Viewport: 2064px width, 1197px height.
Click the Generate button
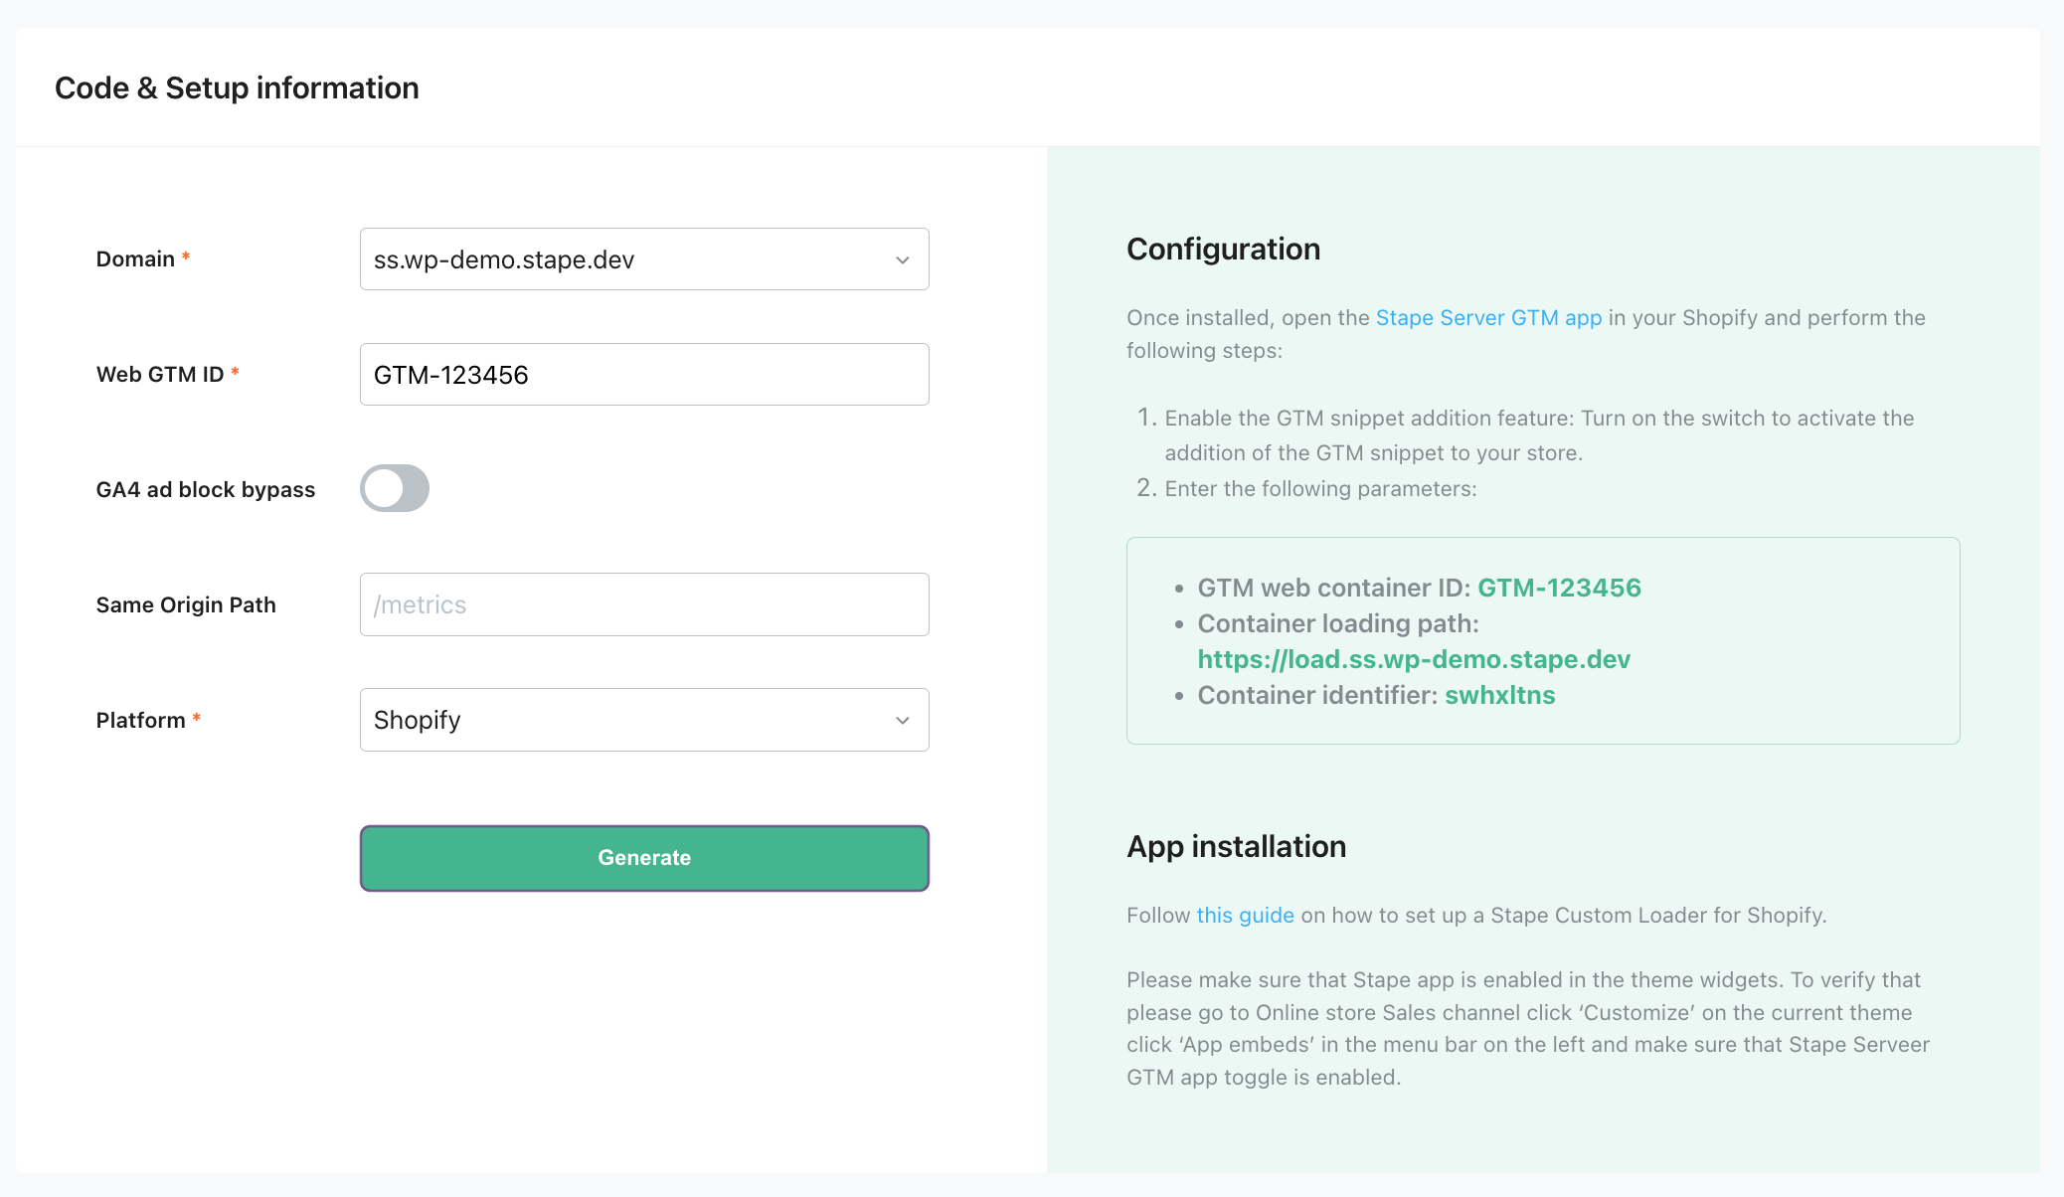[644, 858]
